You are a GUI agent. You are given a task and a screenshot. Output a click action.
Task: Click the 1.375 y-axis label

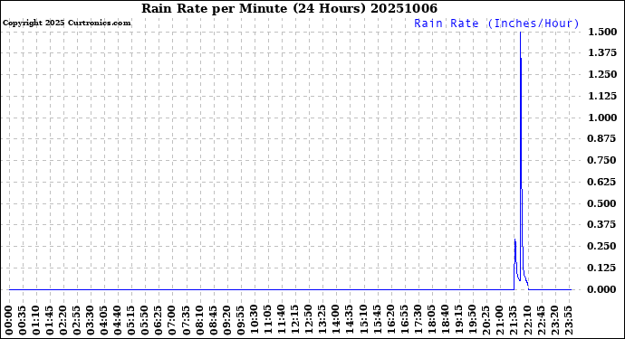pos(601,53)
